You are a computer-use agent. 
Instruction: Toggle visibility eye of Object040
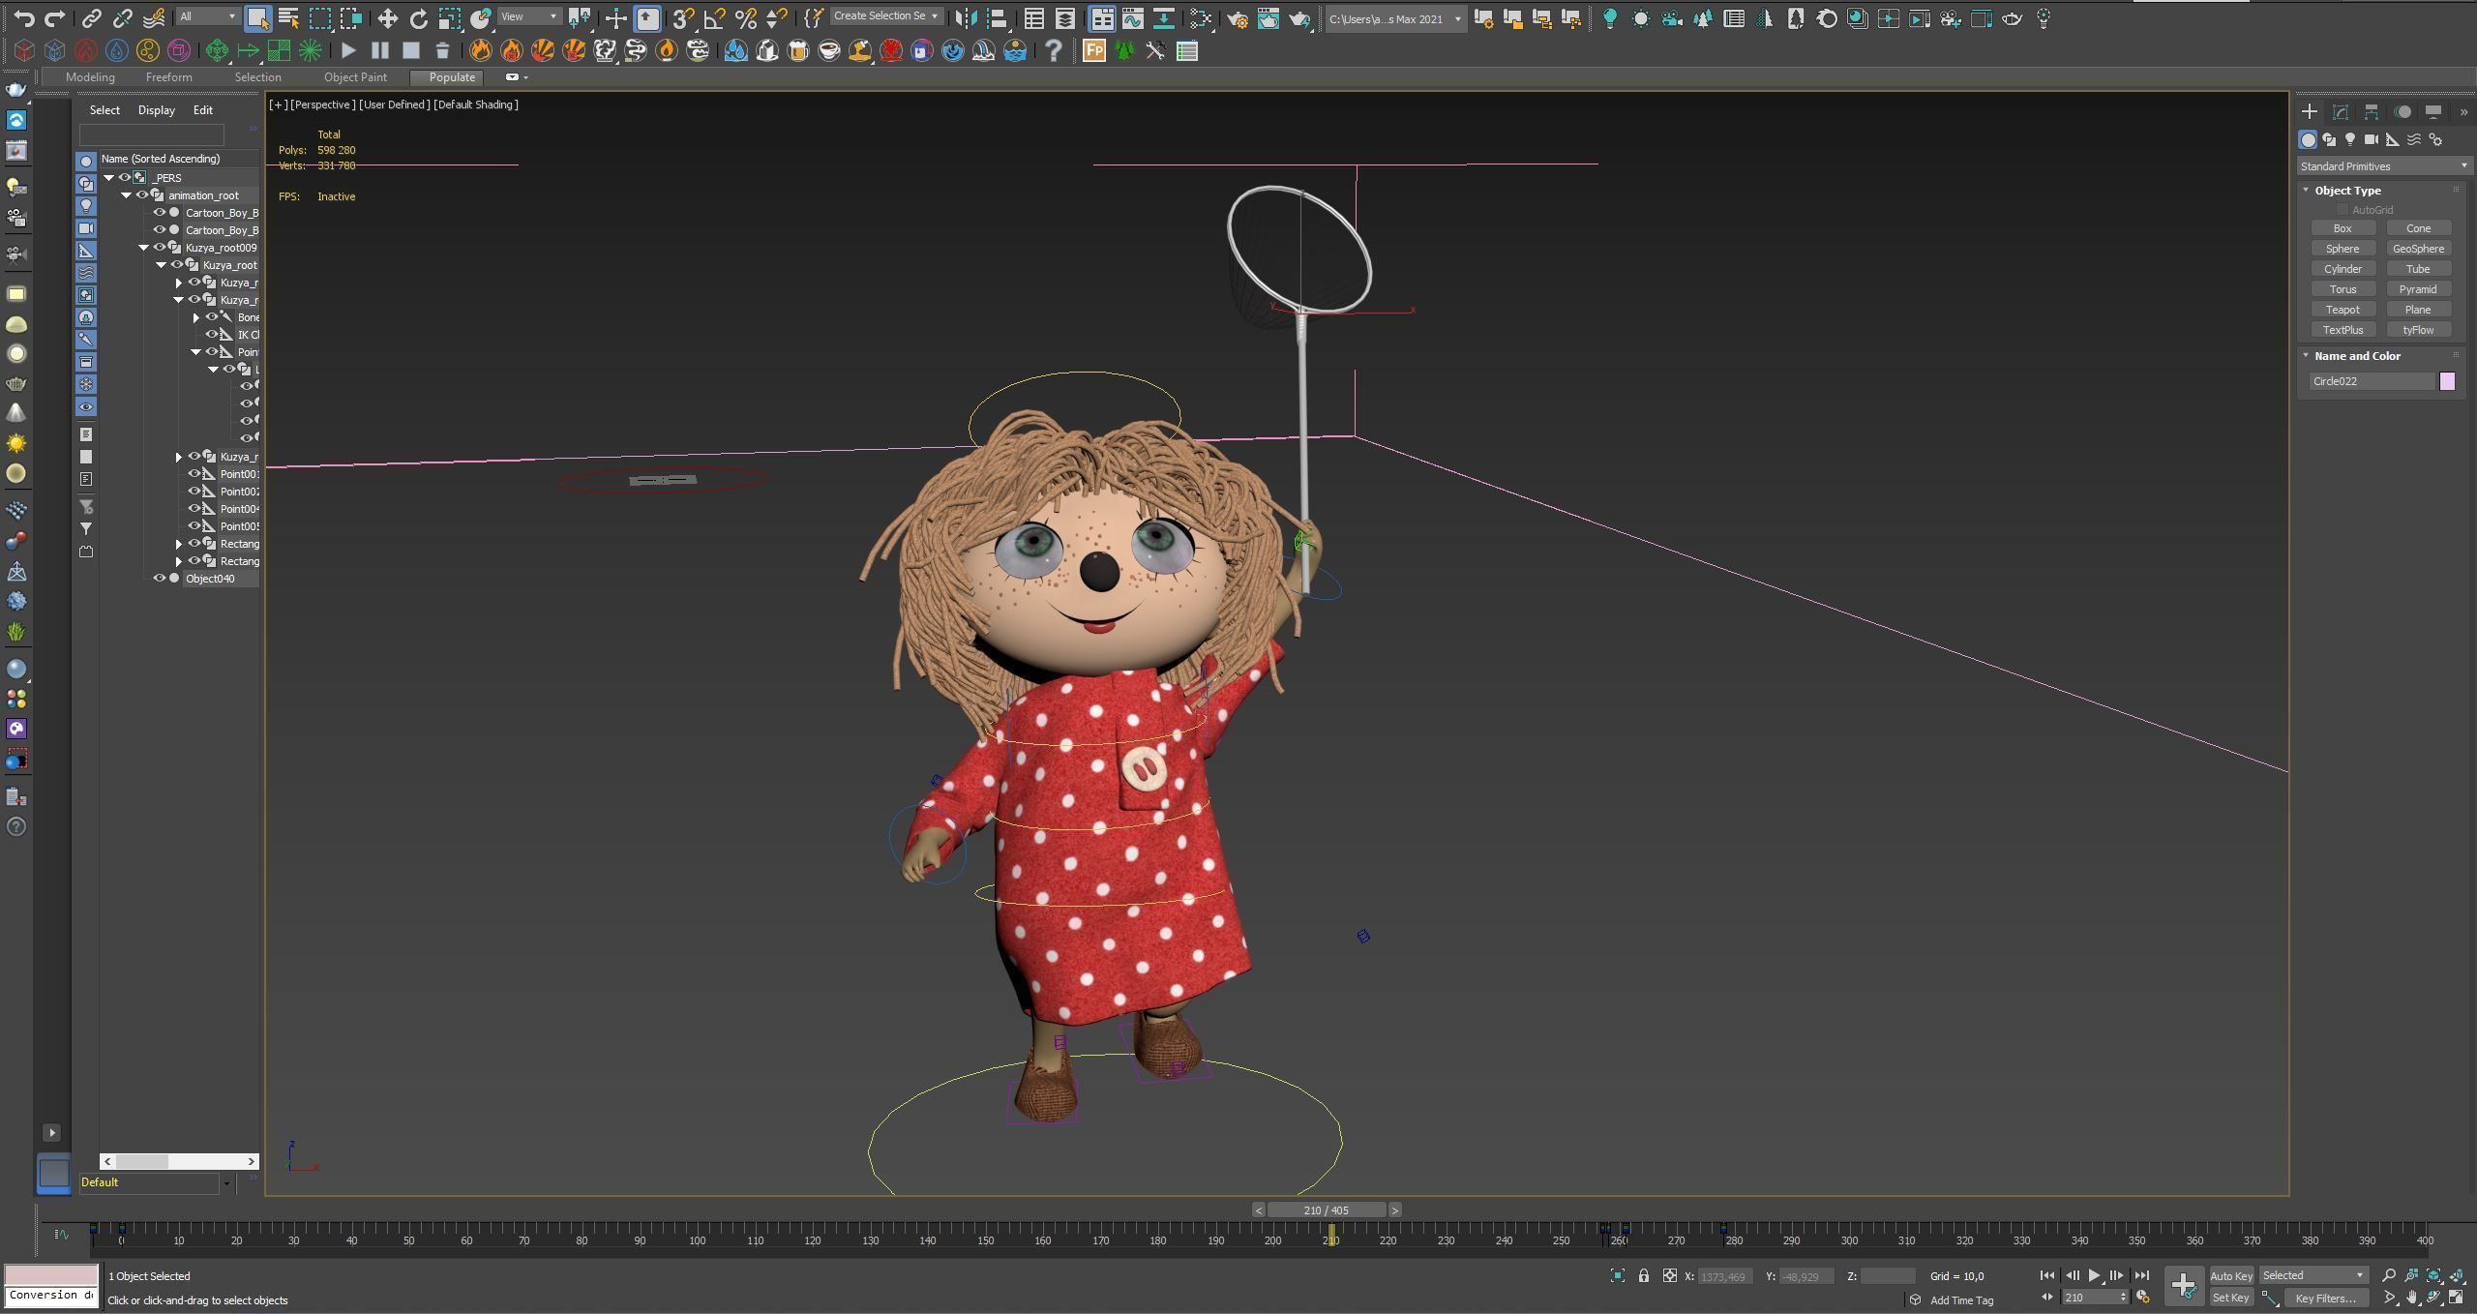tap(160, 579)
